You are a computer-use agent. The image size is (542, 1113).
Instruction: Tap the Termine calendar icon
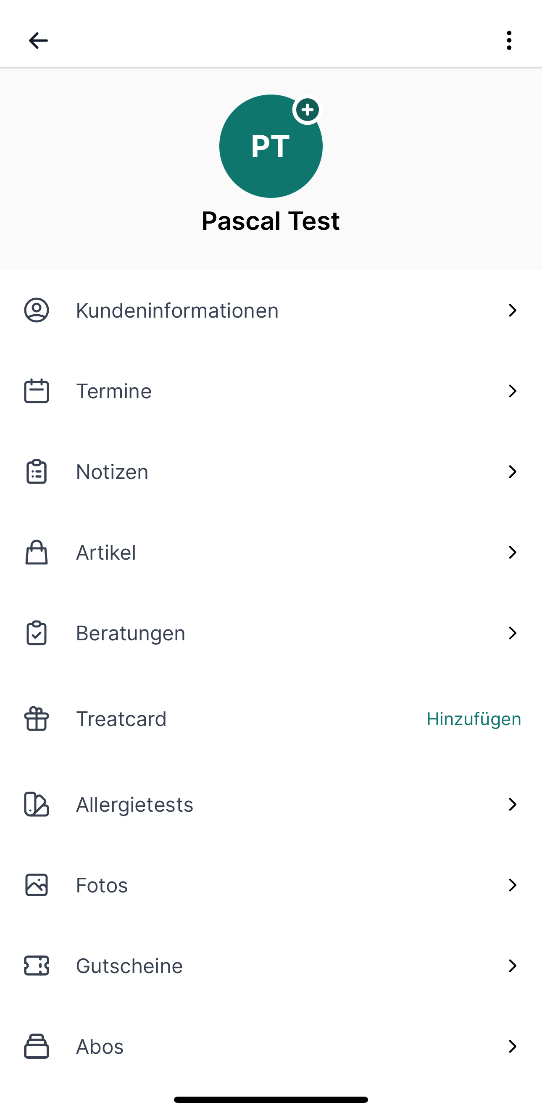point(36,391)
